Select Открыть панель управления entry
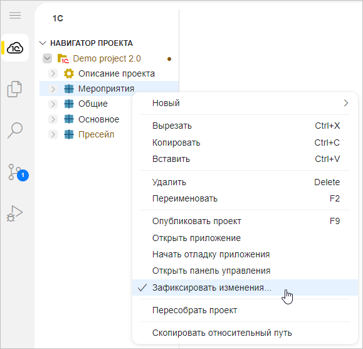This screenshot has width=363, height=349. pyautogui.click(x=245, y=271)
